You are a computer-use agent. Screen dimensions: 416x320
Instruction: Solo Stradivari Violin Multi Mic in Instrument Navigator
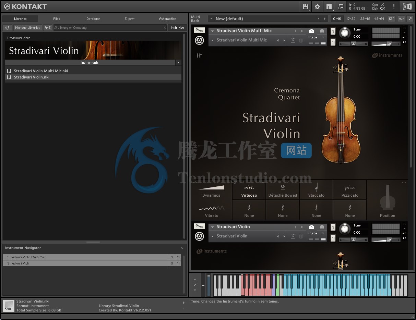172,257
